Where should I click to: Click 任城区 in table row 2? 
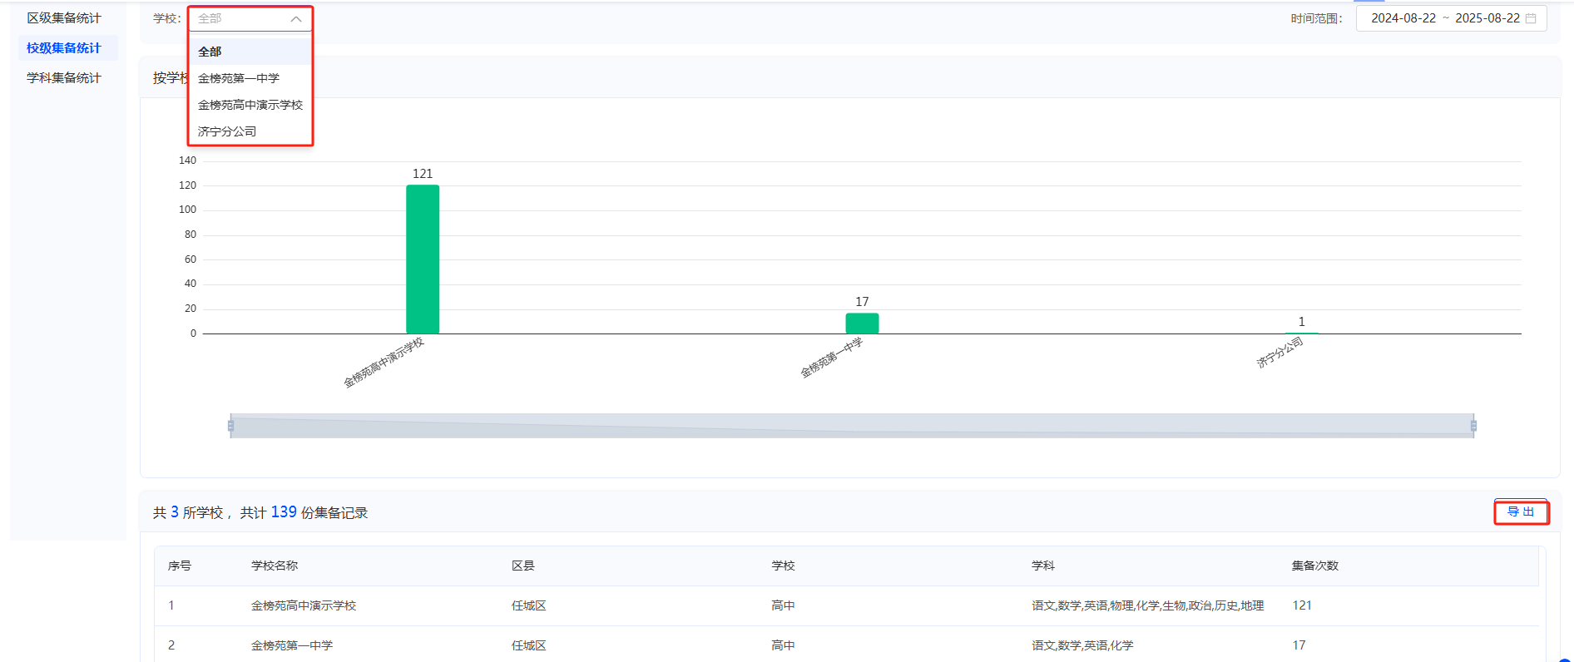coord(529,645)
